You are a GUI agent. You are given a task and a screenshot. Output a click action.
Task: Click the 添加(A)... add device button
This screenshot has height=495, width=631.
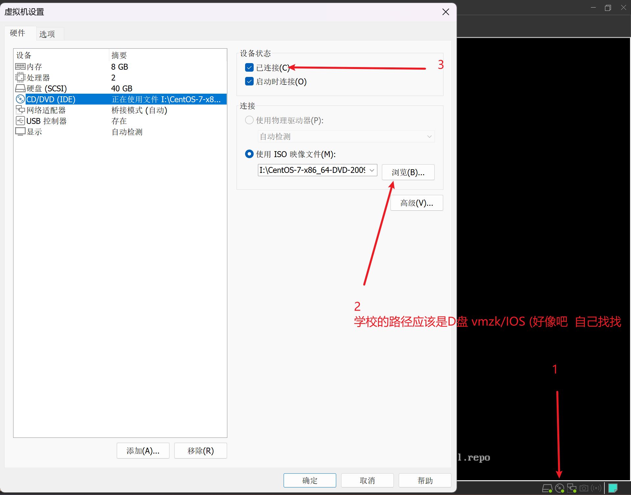143,451
